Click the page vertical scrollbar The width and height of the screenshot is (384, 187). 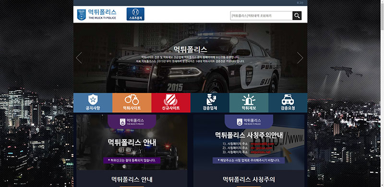point(383,93)
